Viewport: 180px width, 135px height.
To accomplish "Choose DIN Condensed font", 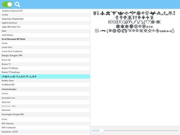I will tap(45, 127).
